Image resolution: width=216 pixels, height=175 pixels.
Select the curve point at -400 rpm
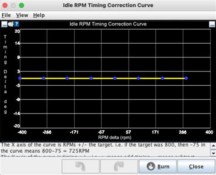(x=20, y=78)
